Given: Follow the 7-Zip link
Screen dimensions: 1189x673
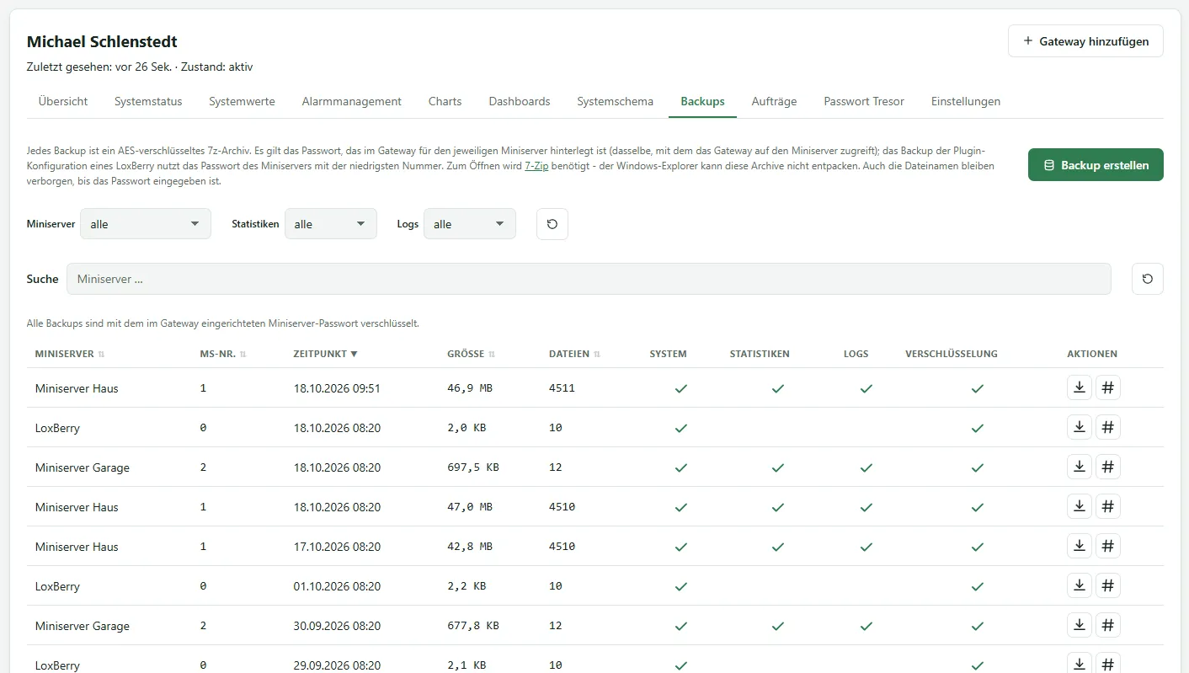Looking at the screenshot, I should (536, 166).
